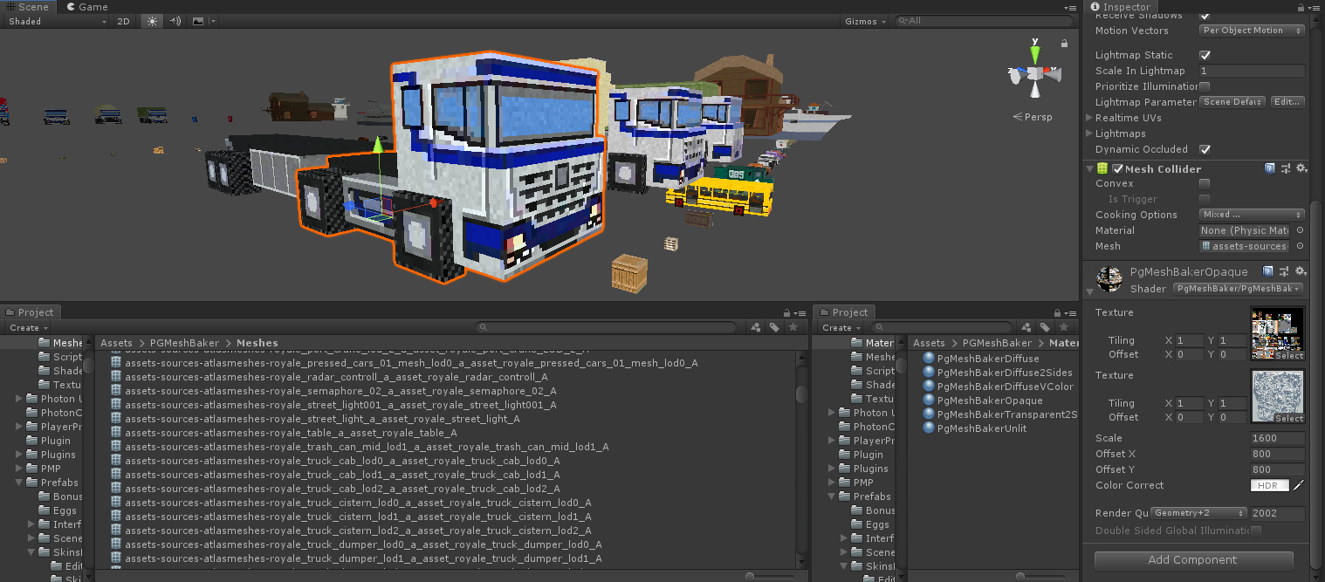Search by type in left Project panel
Image resolution: width=1325 pixels, height=582 pixels.
(x=756, y=327)
